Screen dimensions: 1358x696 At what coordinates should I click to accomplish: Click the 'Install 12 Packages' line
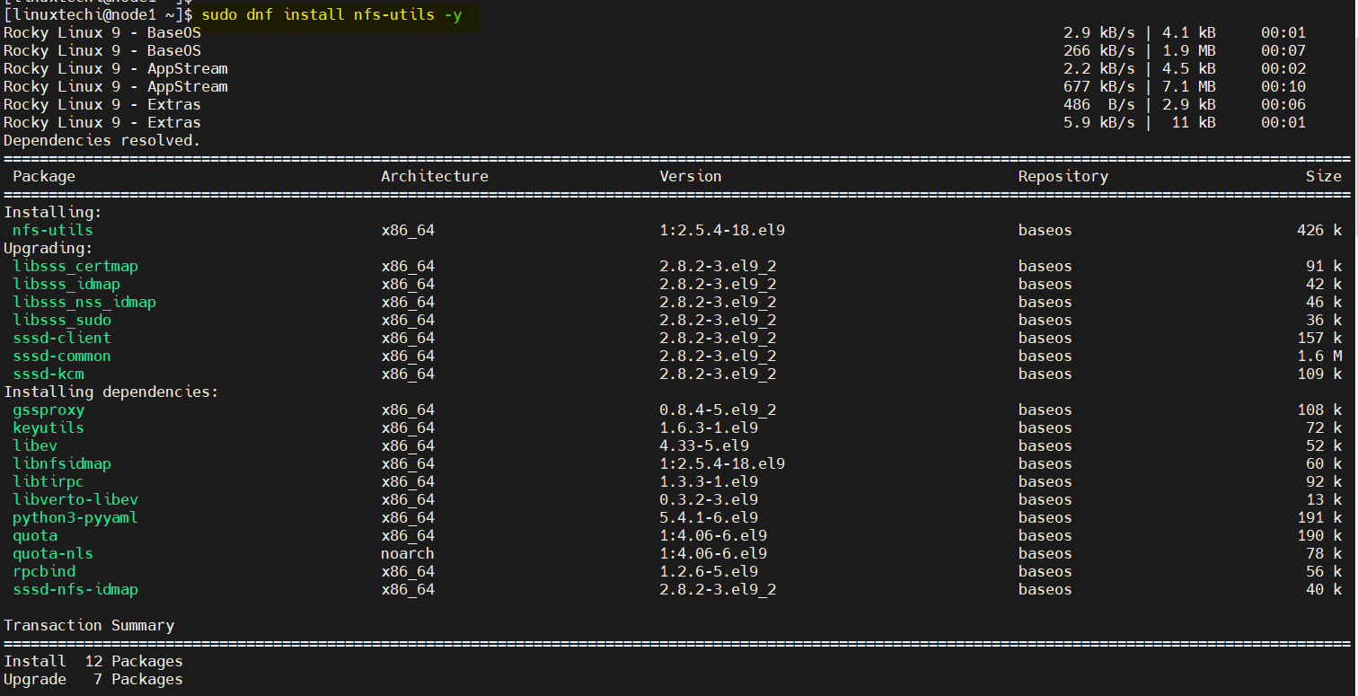coord(93,662)
